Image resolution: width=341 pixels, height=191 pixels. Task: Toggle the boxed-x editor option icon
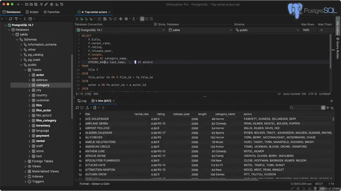(x=151, y=19)
